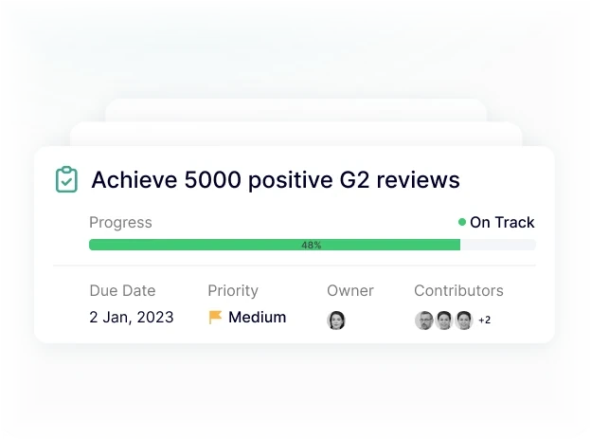Click the Contributors field label
This screenshot has width=591, height=440.
coord(458,290)
